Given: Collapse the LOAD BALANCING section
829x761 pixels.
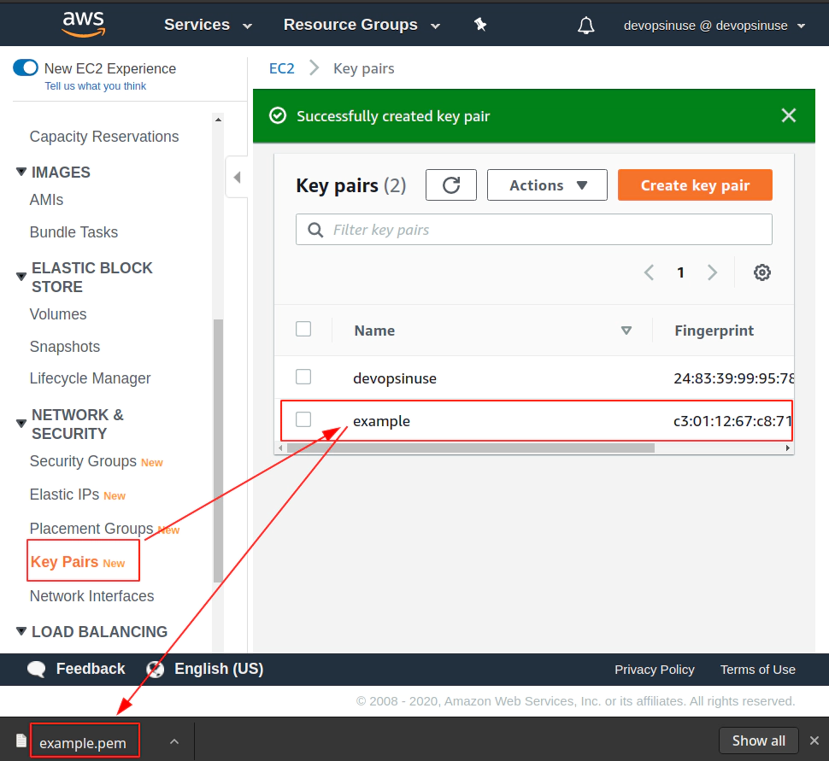Looking at the screenshot, I should tap(21, 631).
